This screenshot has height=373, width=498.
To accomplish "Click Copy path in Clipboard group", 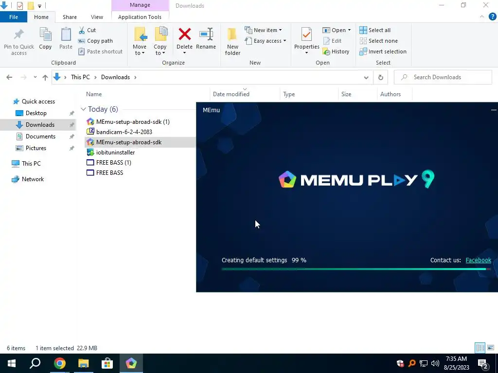I will coord(95,41).
